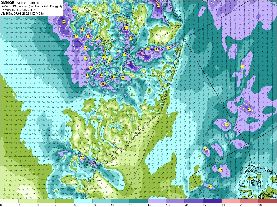Click the legend scale tick value 8
Viewport: 277px width, 207px height.
[x=75, y=205]
